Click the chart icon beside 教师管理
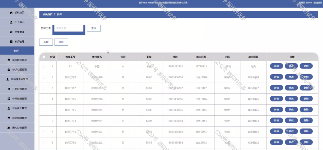This screenshot has height=150, width=323. pos(11,41)
